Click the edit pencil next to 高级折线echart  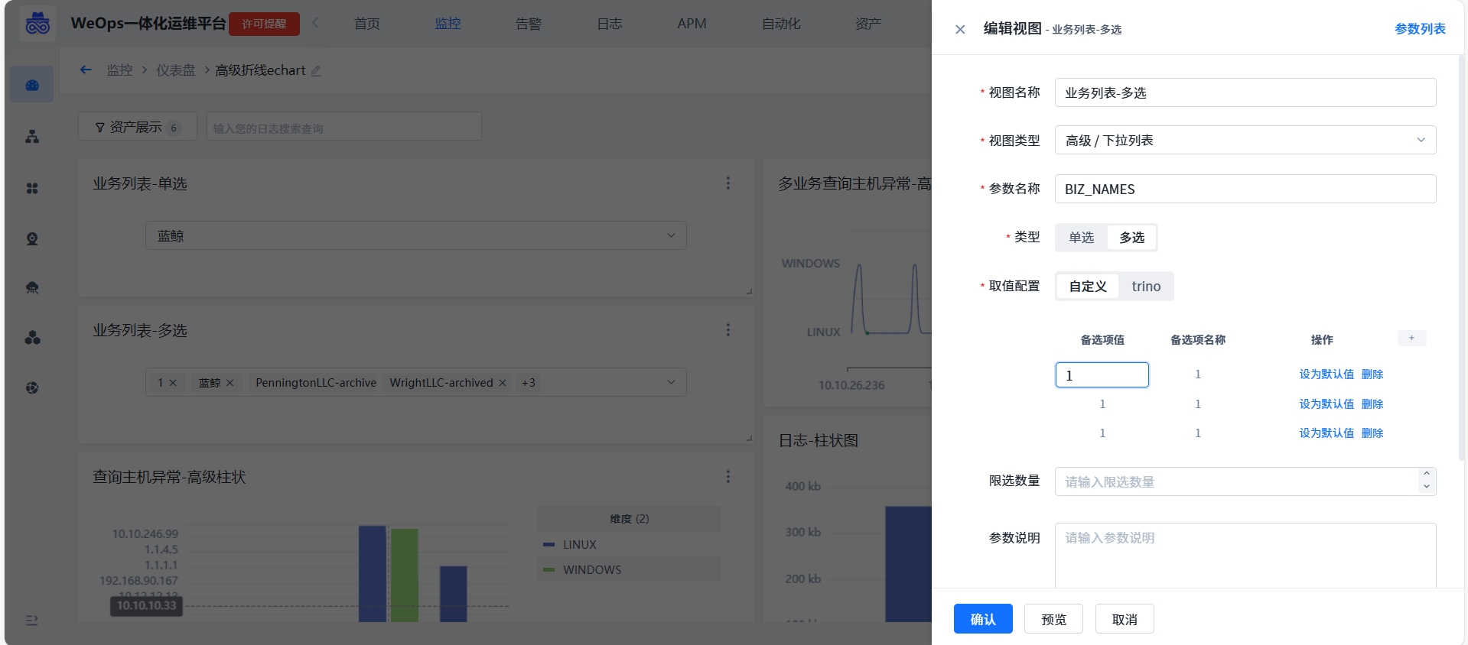point(316,71)
